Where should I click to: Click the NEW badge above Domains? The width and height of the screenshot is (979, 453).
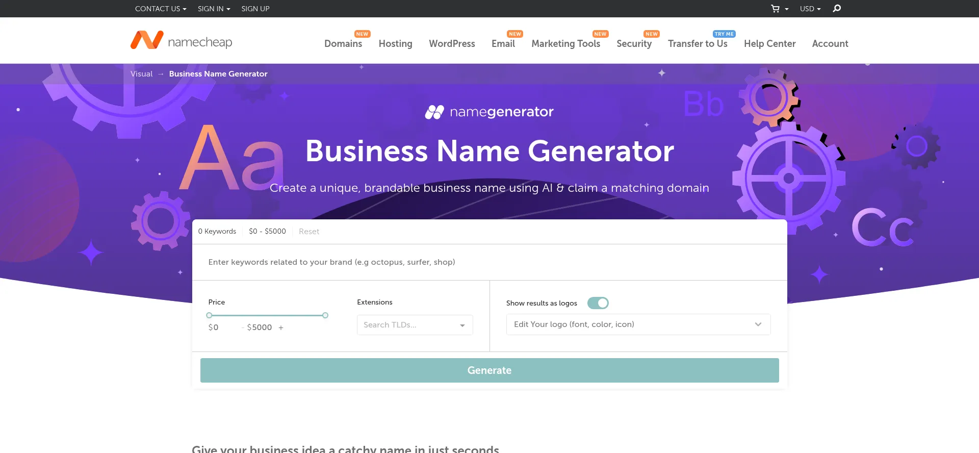(363, 34)
